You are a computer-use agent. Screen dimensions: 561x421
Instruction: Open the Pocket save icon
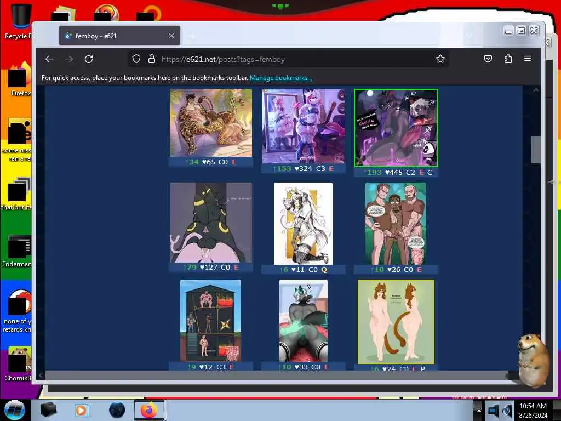488,59
